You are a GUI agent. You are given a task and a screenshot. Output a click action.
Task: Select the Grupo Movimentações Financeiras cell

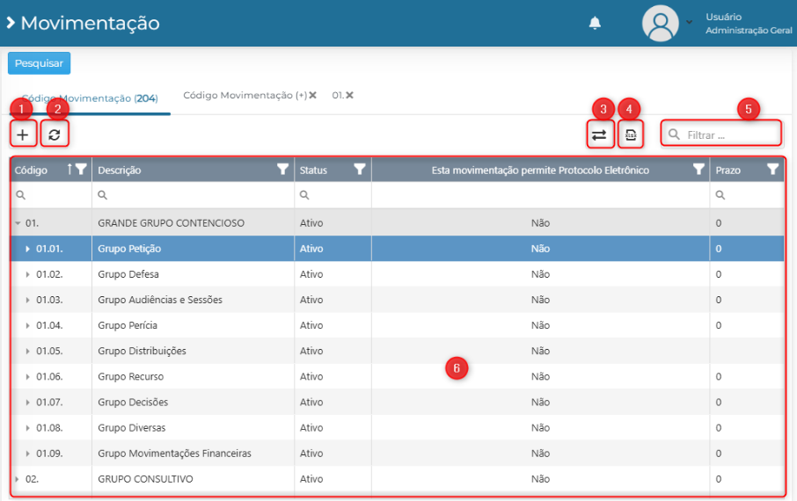[194, 454]
